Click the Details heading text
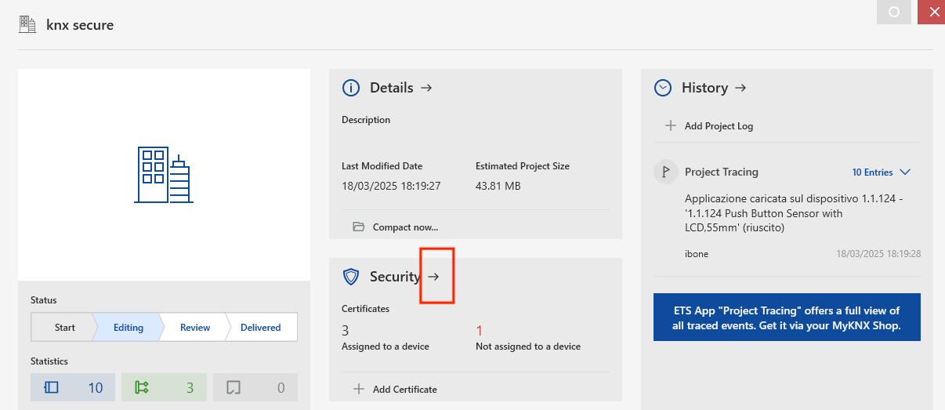 pyautogui.click(x=391, y=88)
